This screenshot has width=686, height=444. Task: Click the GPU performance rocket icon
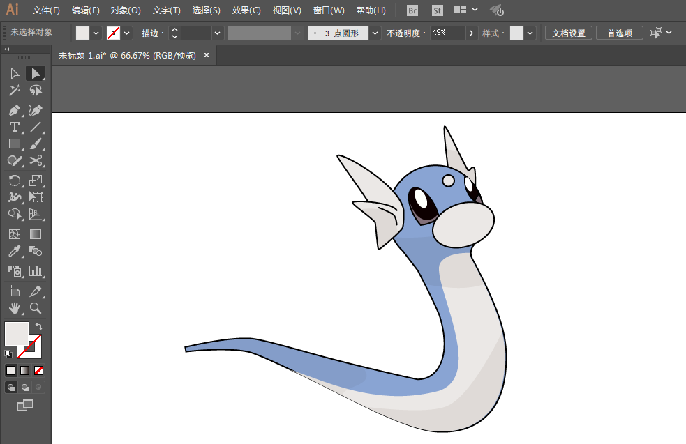click(497, 10)
